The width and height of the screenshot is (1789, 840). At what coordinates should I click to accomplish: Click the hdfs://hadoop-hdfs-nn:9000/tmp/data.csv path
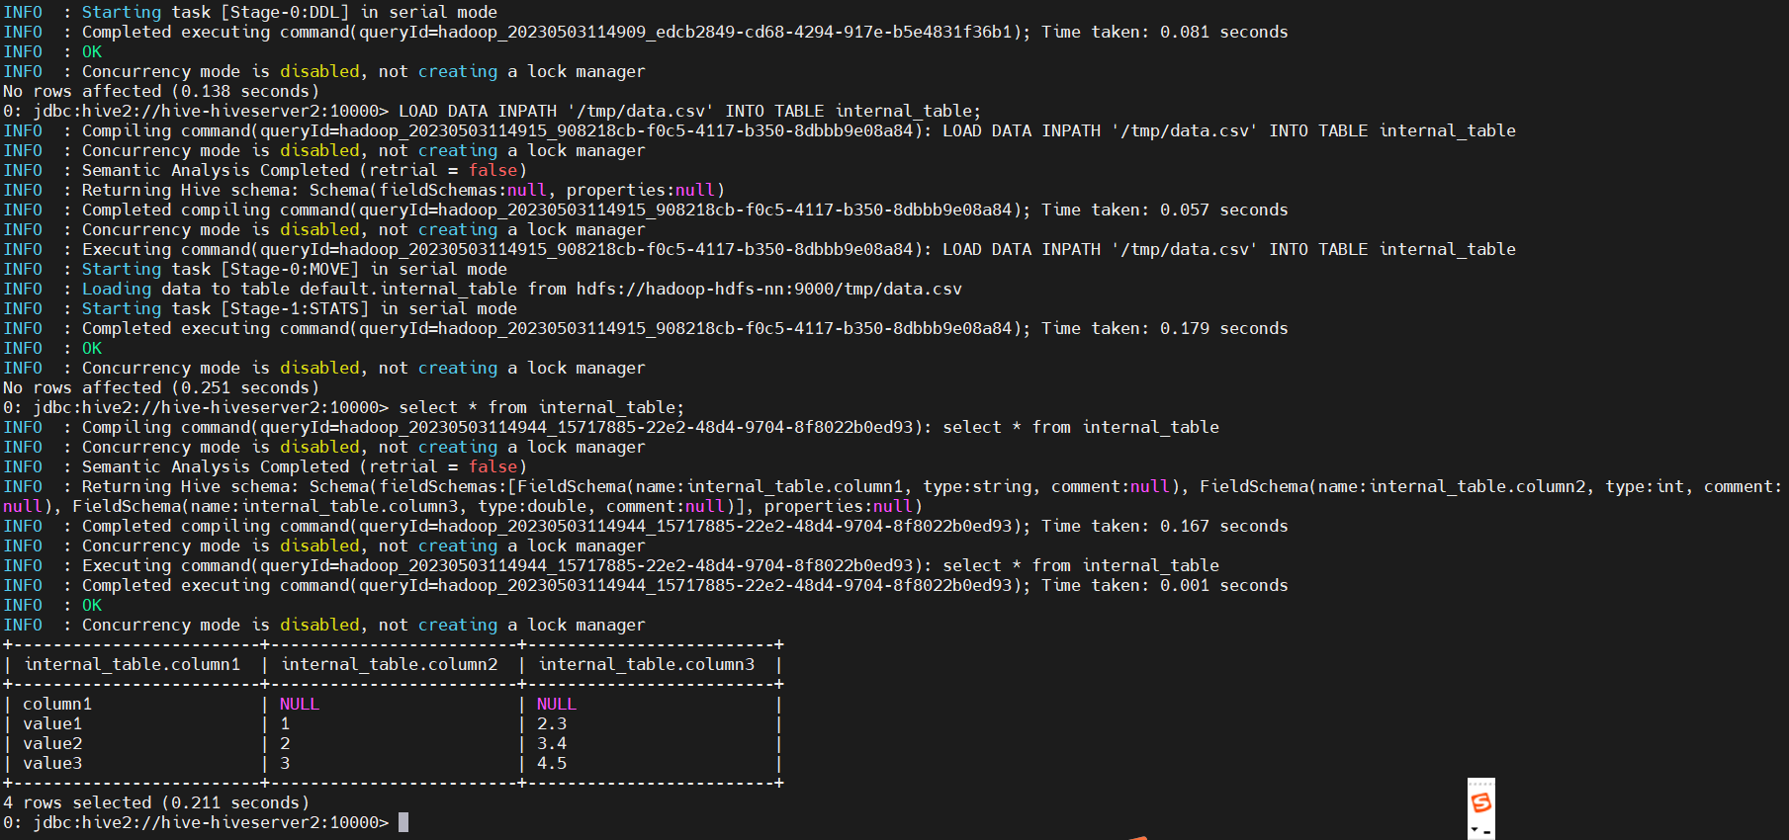[x=769, y=289]
